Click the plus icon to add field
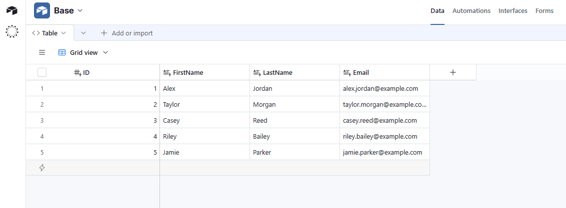Viewport: 566px width, 208px height. (x=452, y=72)
